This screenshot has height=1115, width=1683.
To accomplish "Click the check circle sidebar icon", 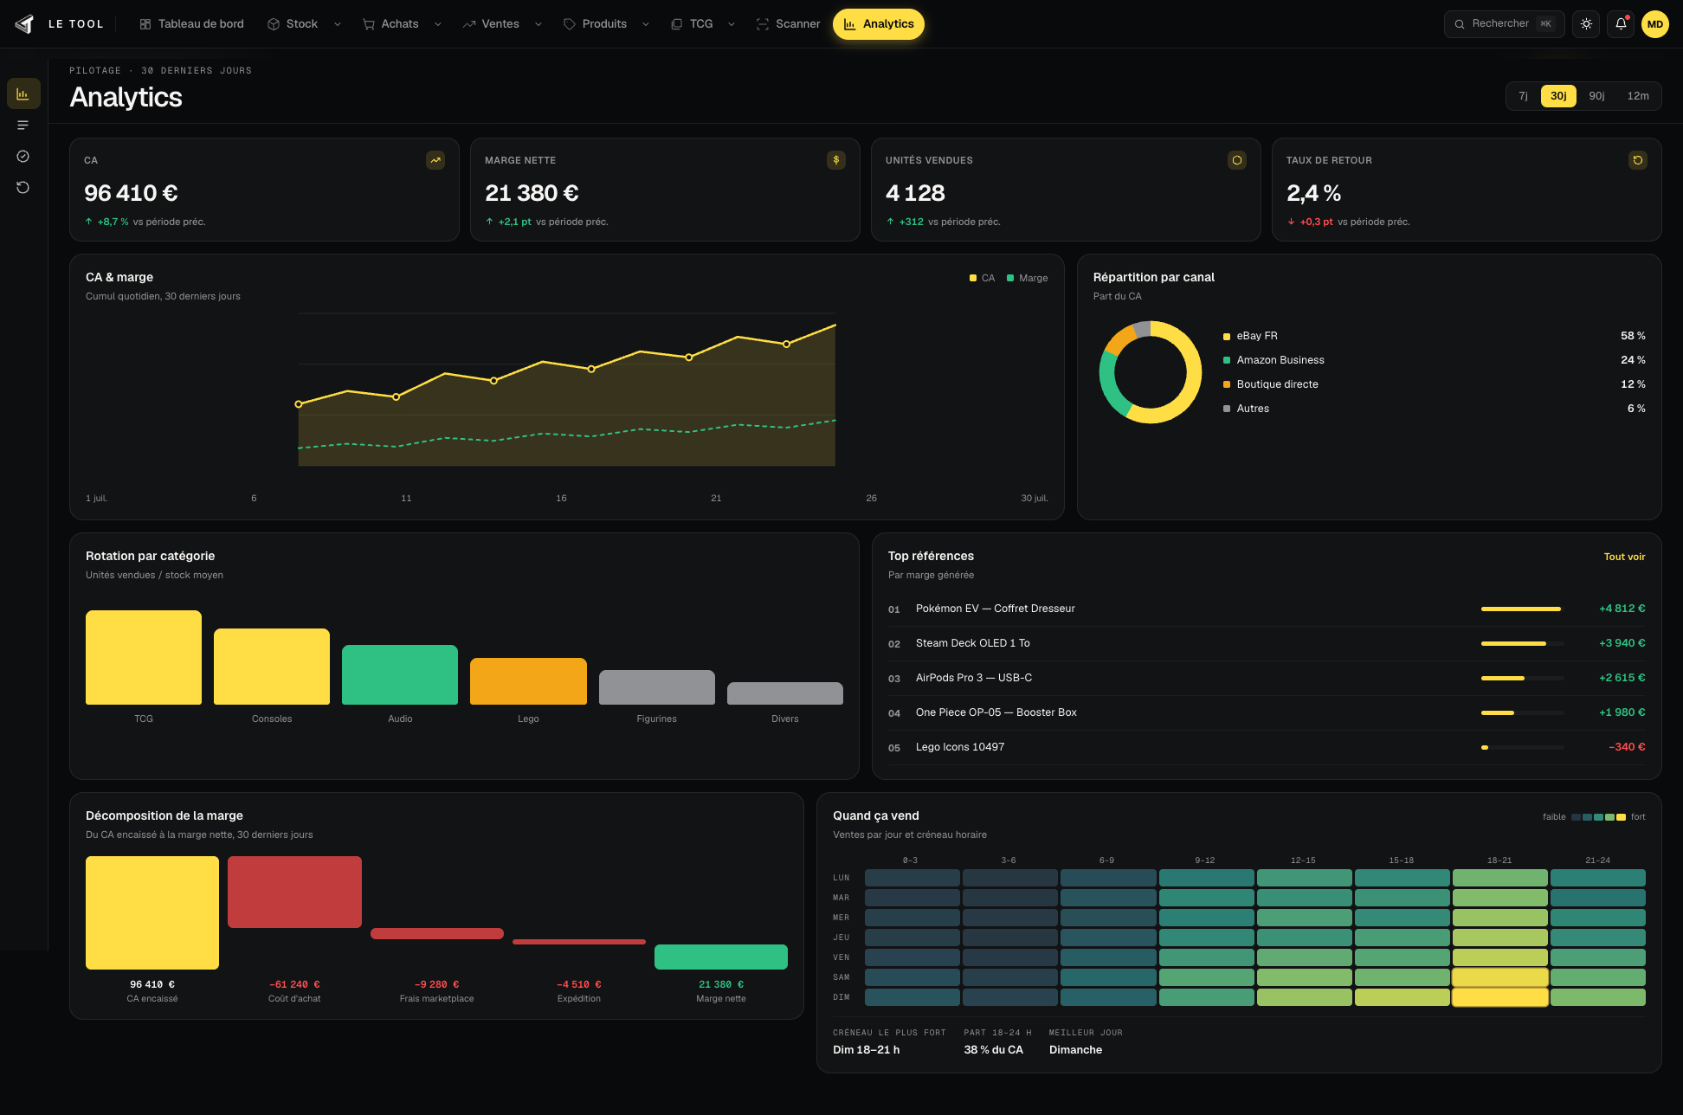I will tap(23, 157).
